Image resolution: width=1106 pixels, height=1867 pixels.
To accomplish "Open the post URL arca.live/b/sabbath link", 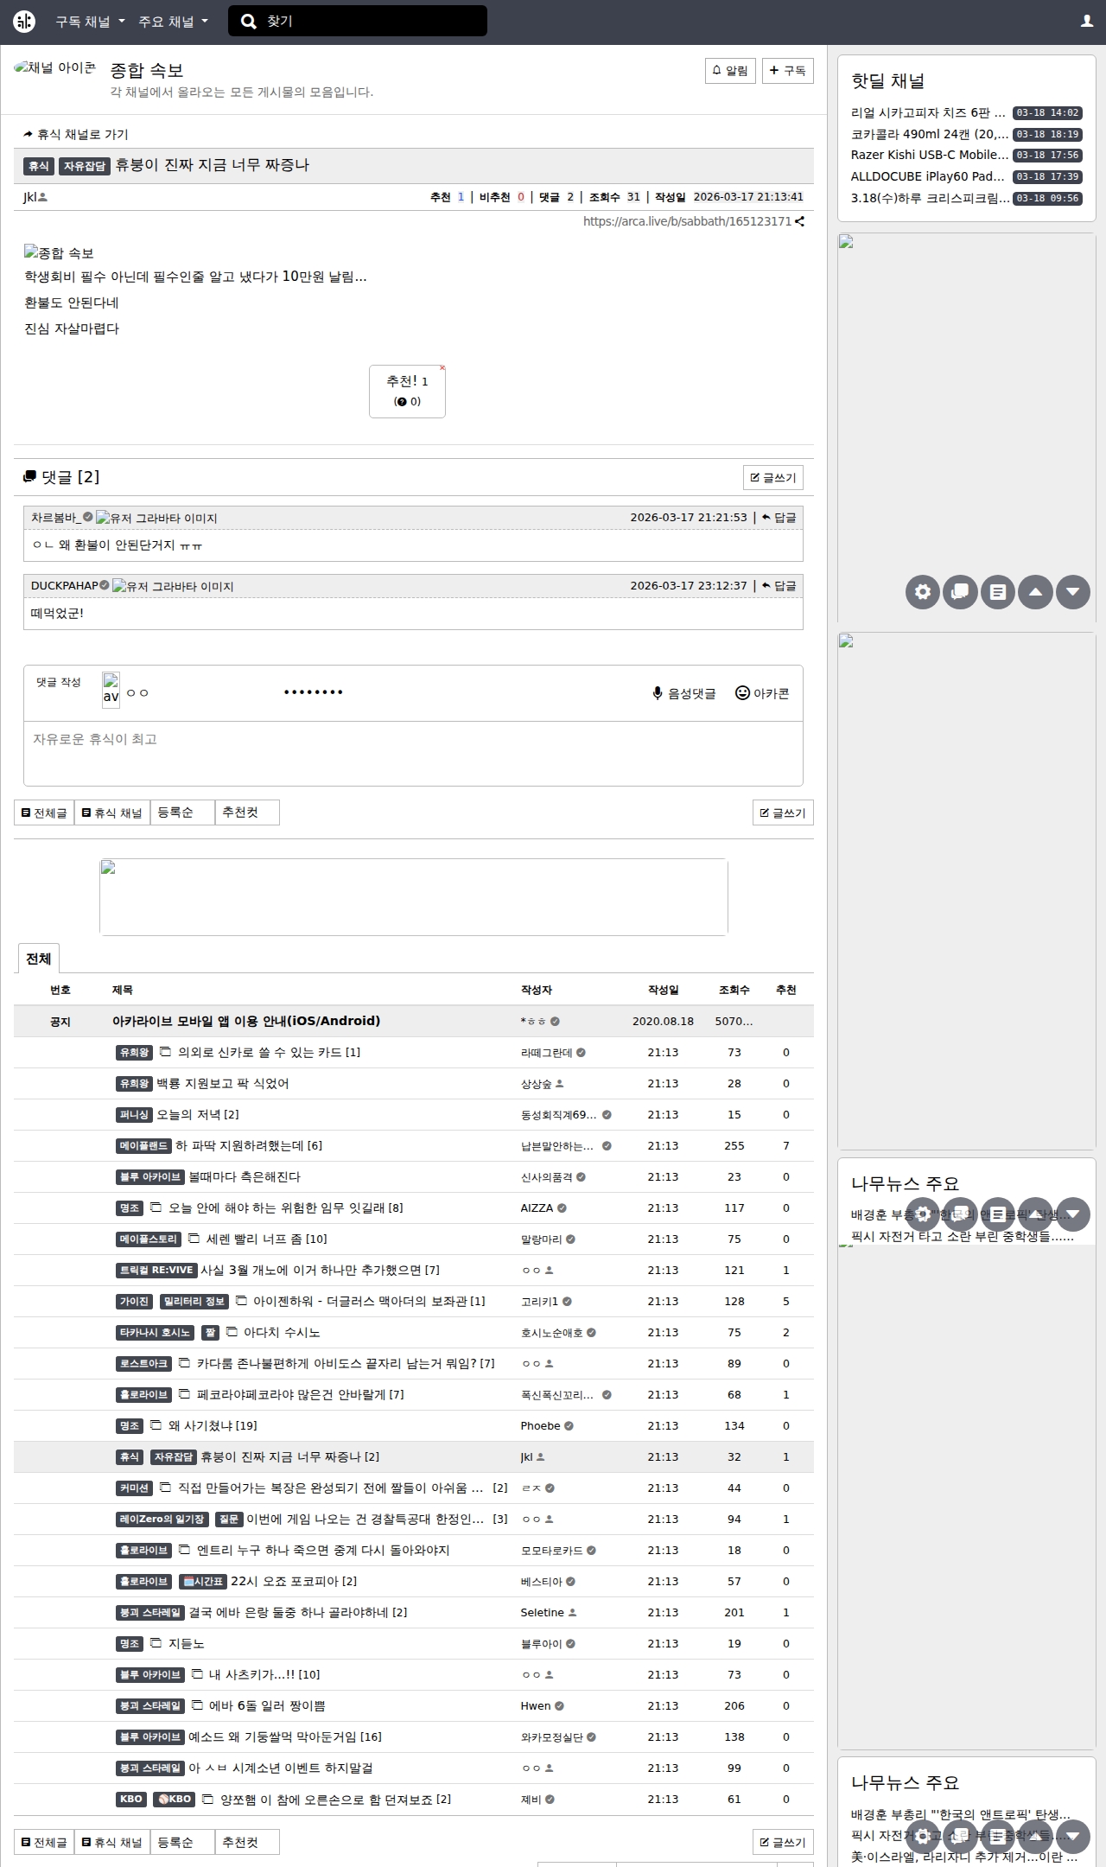I will (x=687, y=221).
